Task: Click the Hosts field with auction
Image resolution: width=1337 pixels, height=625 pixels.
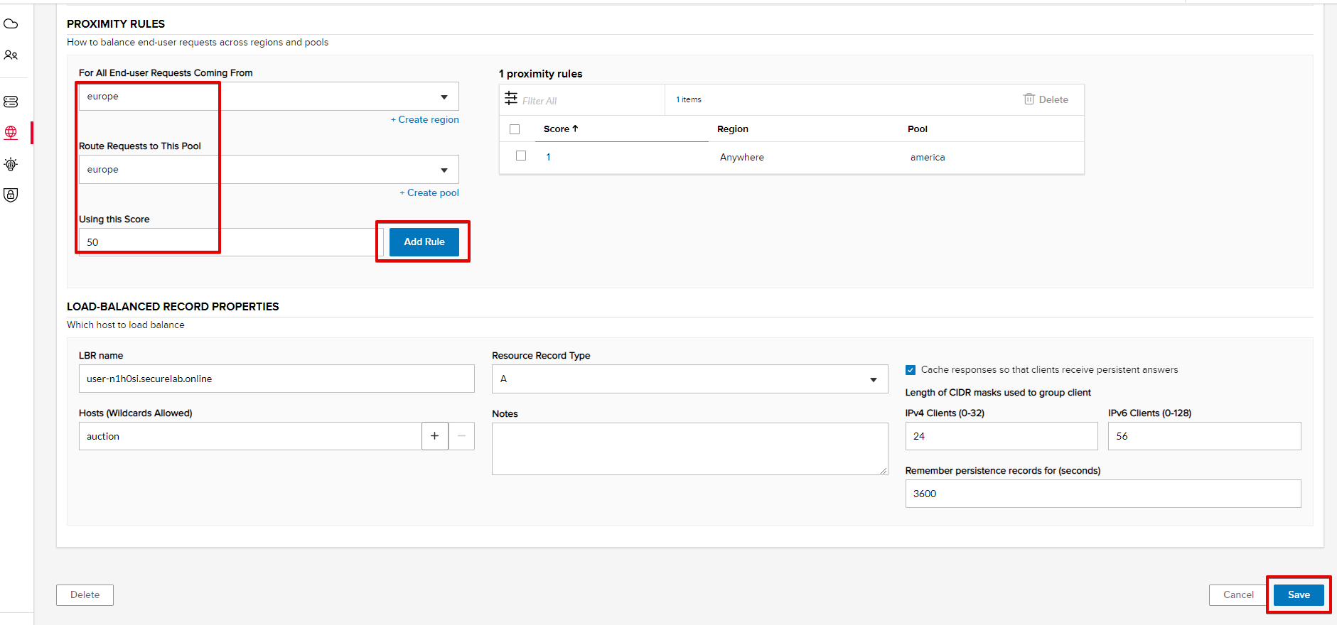Action: (250, 436)
